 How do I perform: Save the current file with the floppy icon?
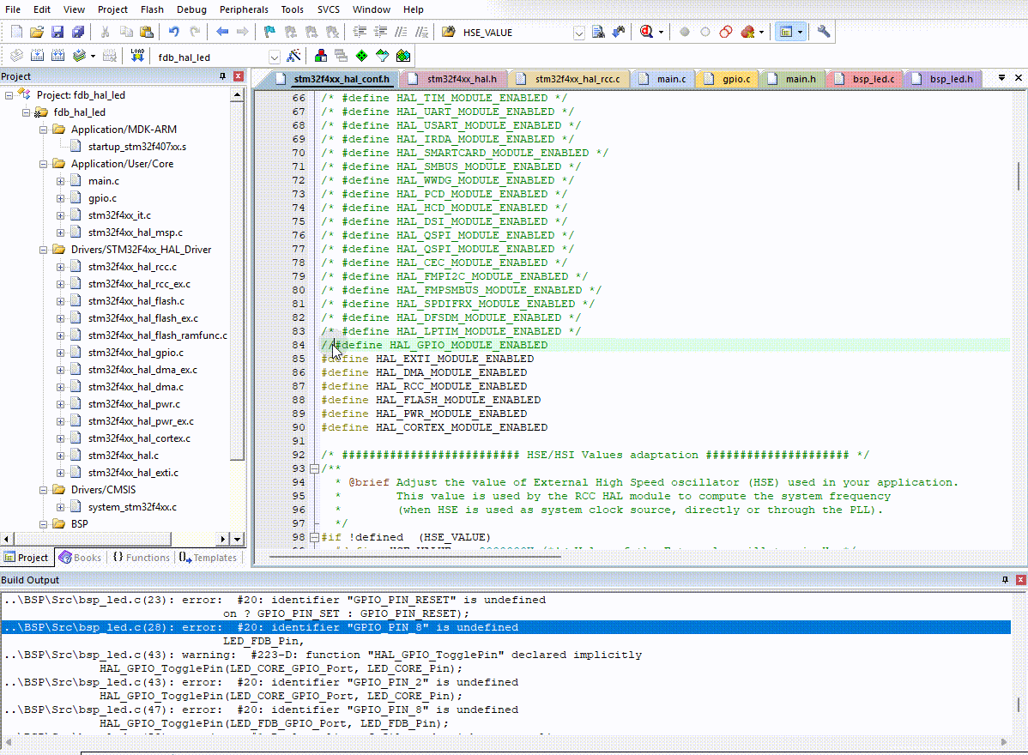pos(57,32)
